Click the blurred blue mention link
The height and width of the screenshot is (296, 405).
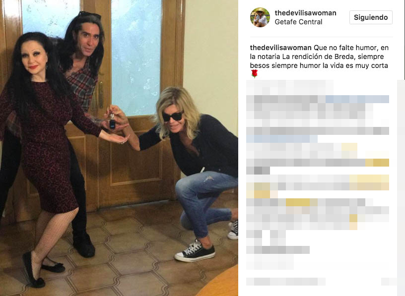click(x=357, y=99)
